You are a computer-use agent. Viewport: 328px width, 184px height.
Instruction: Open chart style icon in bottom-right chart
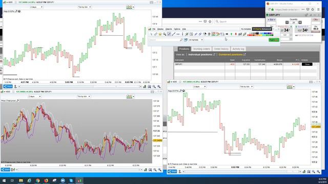(290, 86)
